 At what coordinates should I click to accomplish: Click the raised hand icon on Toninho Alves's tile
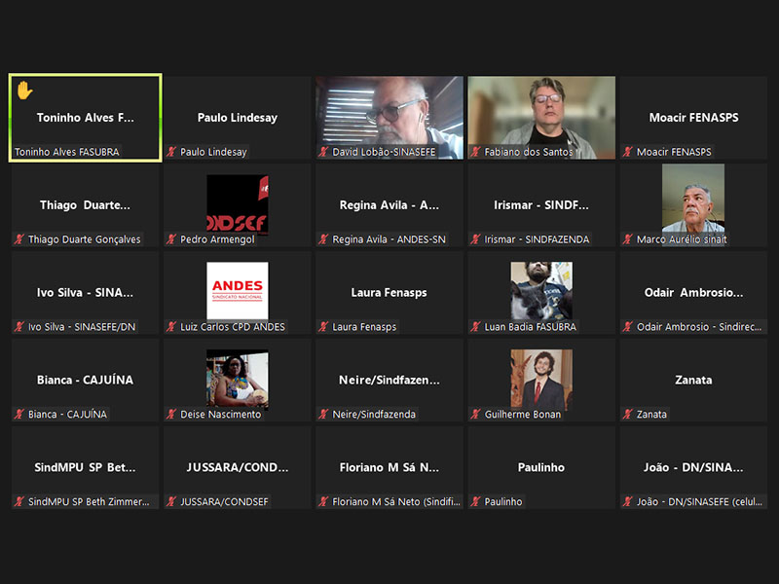click(24, 91)
